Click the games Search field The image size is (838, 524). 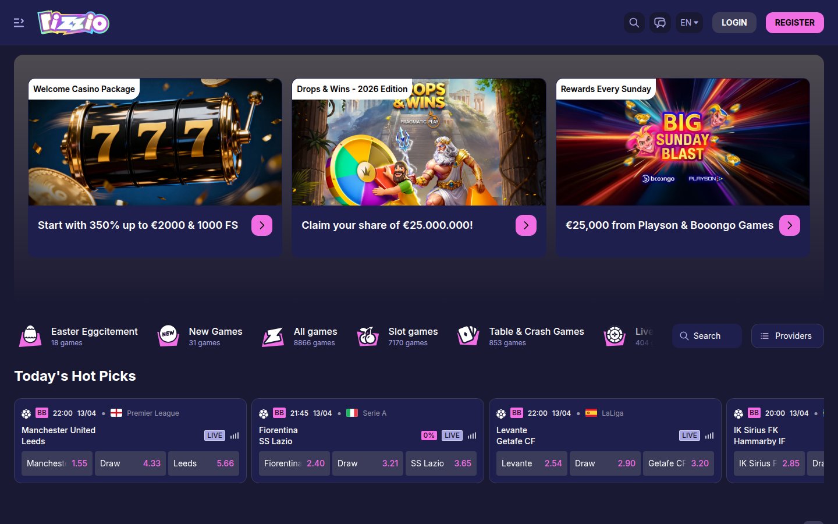coord(707,336)
